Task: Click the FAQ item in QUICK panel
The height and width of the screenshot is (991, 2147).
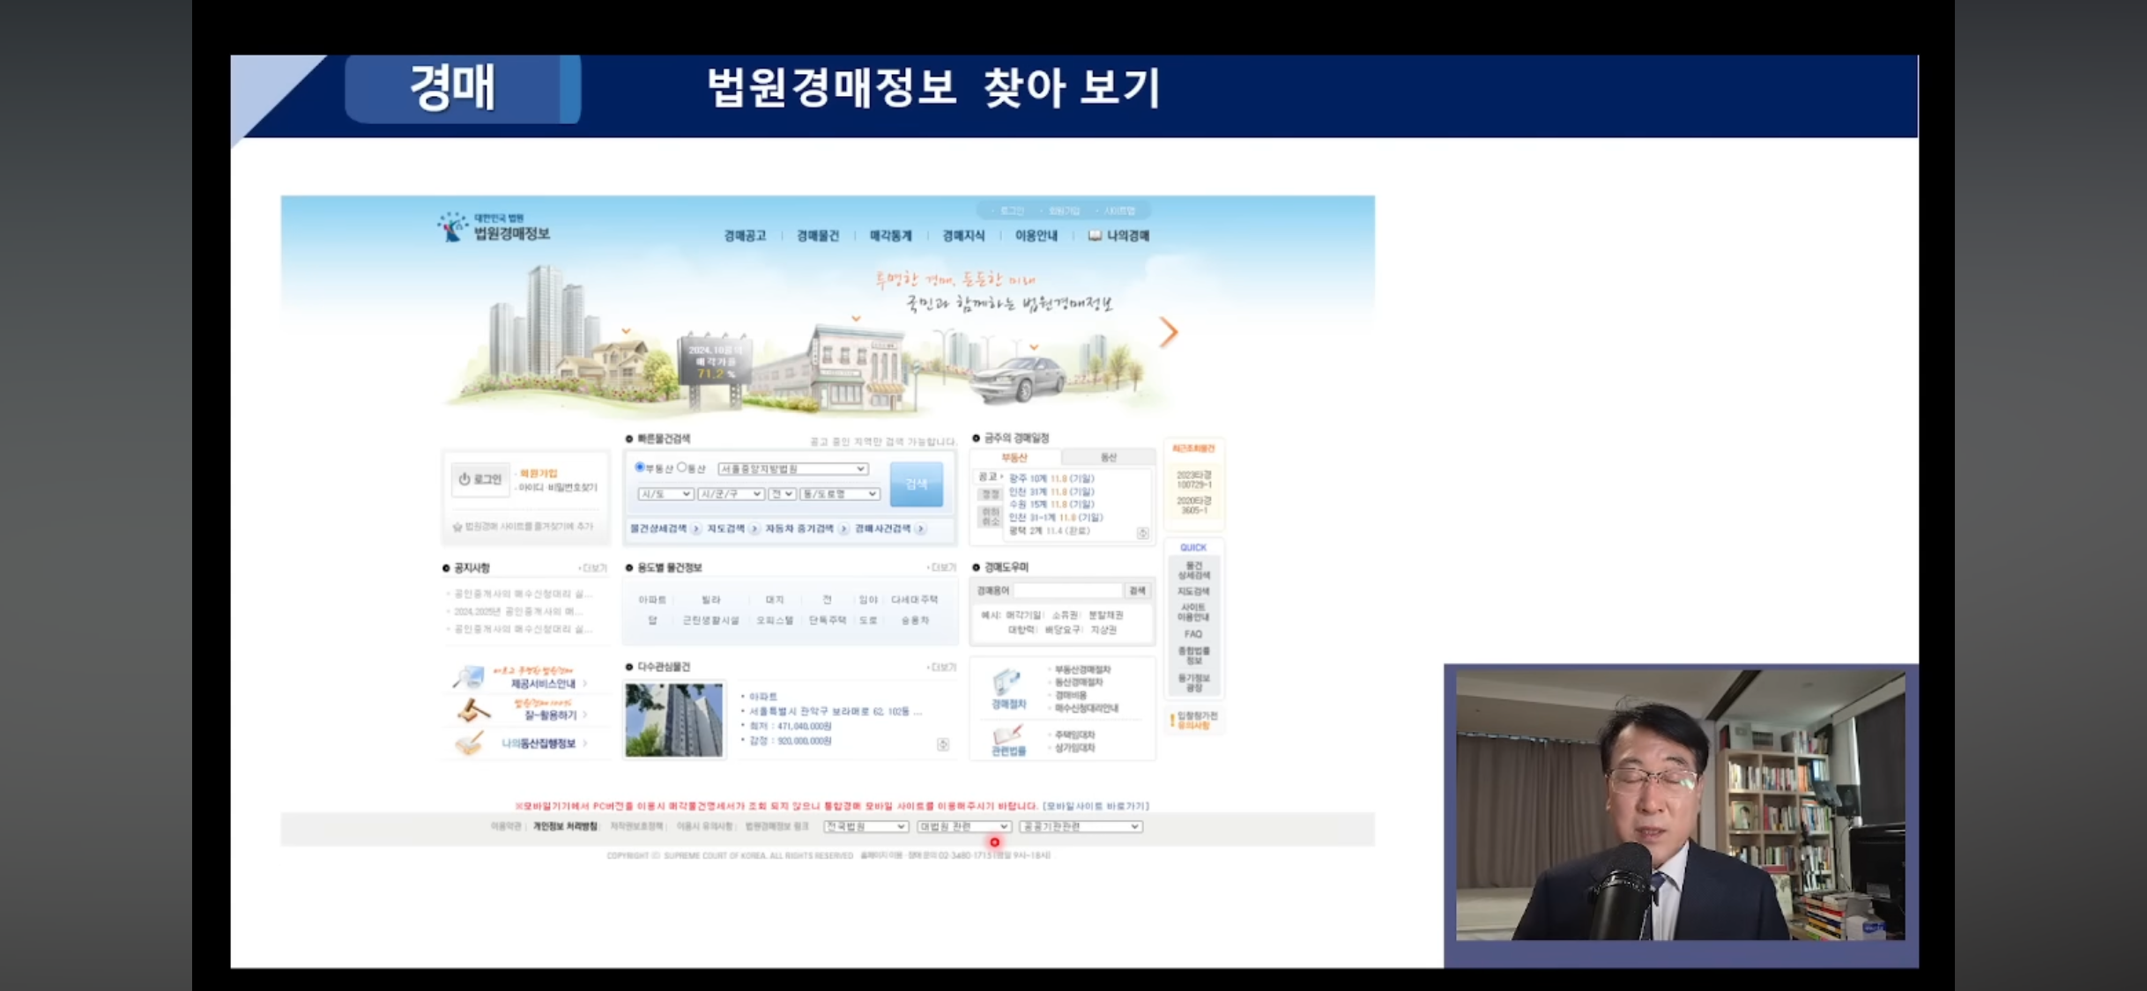Action: click(1193, 634)
